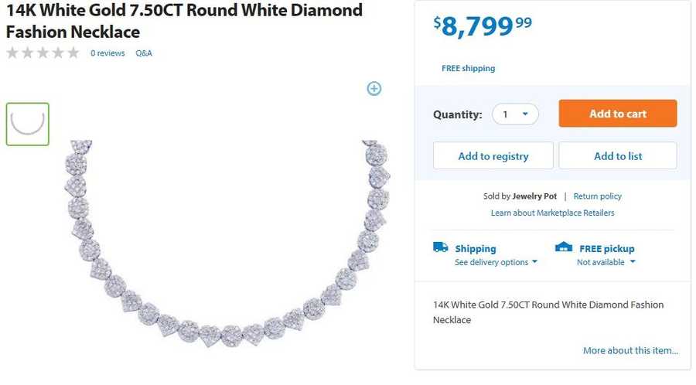Click the fifth rating star

pos(73,53)
